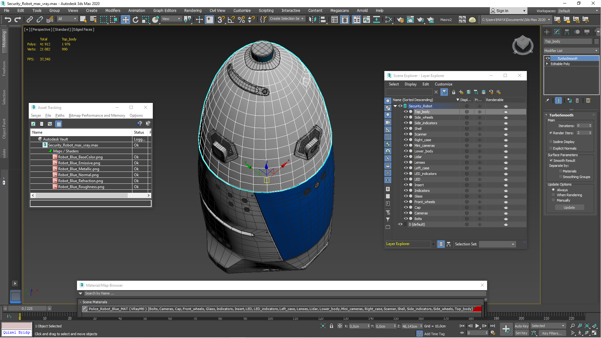Open Customize menu in Scene Explorer
Image resolution: width=601 pixels, height=338 pixels.
click(444, 84)
